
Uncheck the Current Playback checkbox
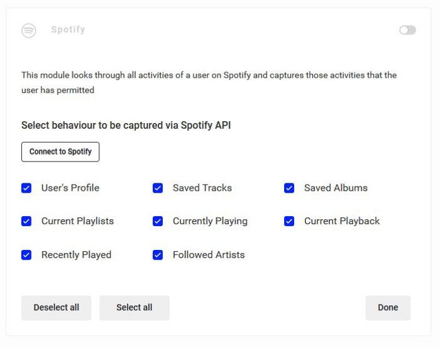click(x=289, y=221)
